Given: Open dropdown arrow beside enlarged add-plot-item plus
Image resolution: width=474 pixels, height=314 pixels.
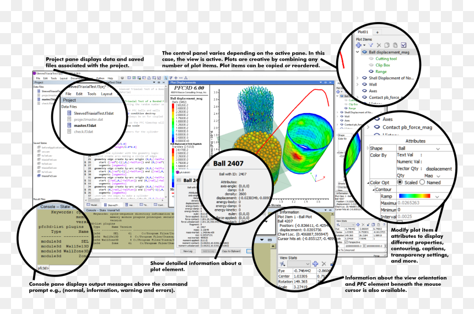Looking at the screenshot, I should [x=364, y=45].
